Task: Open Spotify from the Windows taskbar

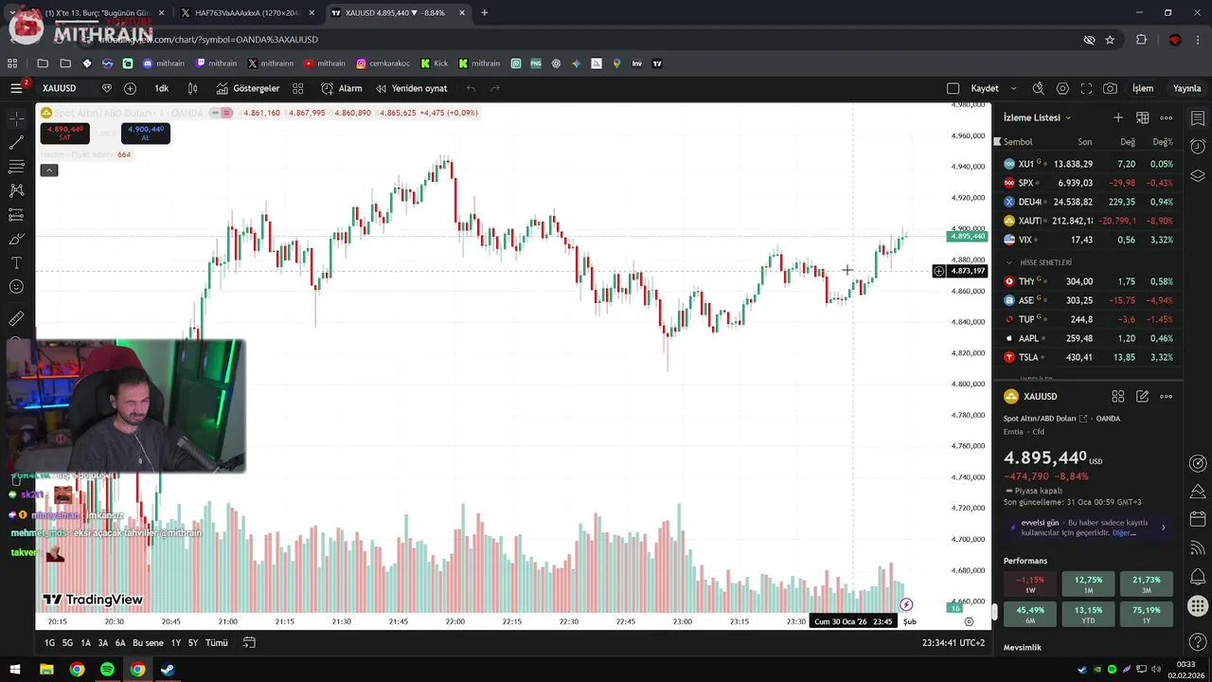Action: pos(107,670)
